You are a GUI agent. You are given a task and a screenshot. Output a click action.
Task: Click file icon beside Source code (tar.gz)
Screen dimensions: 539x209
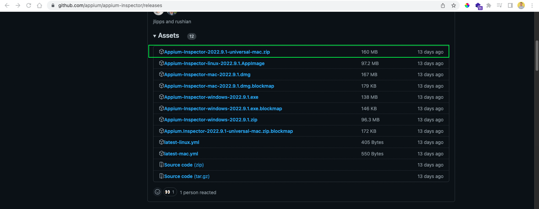[162, 176]
